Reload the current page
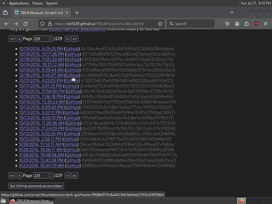The width and height of the screenshot is (272, 204). [x=25, y=24]
